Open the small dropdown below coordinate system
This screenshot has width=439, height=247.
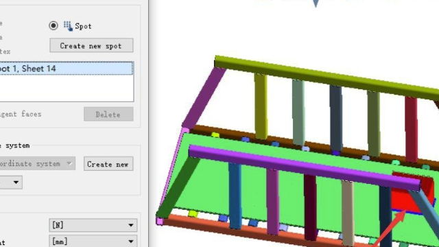pyautogui.click(x=11, y=183)
